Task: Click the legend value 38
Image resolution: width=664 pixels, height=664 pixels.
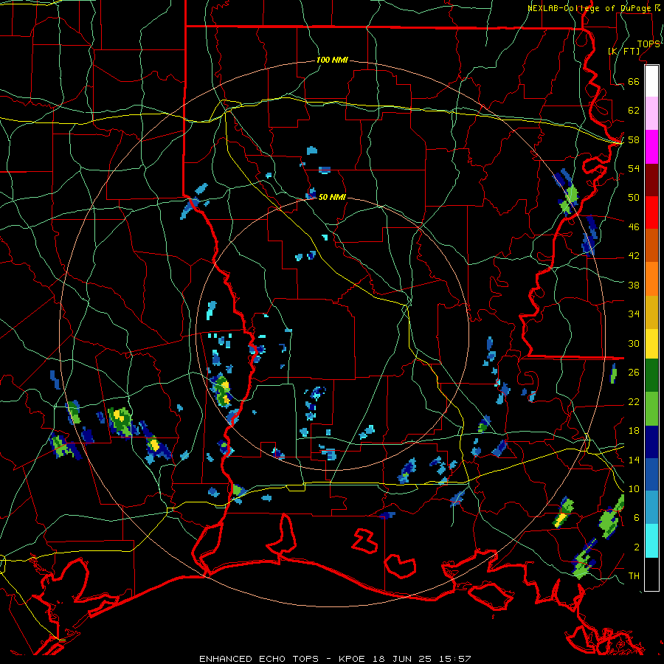Action: click(x=634, y=285)
